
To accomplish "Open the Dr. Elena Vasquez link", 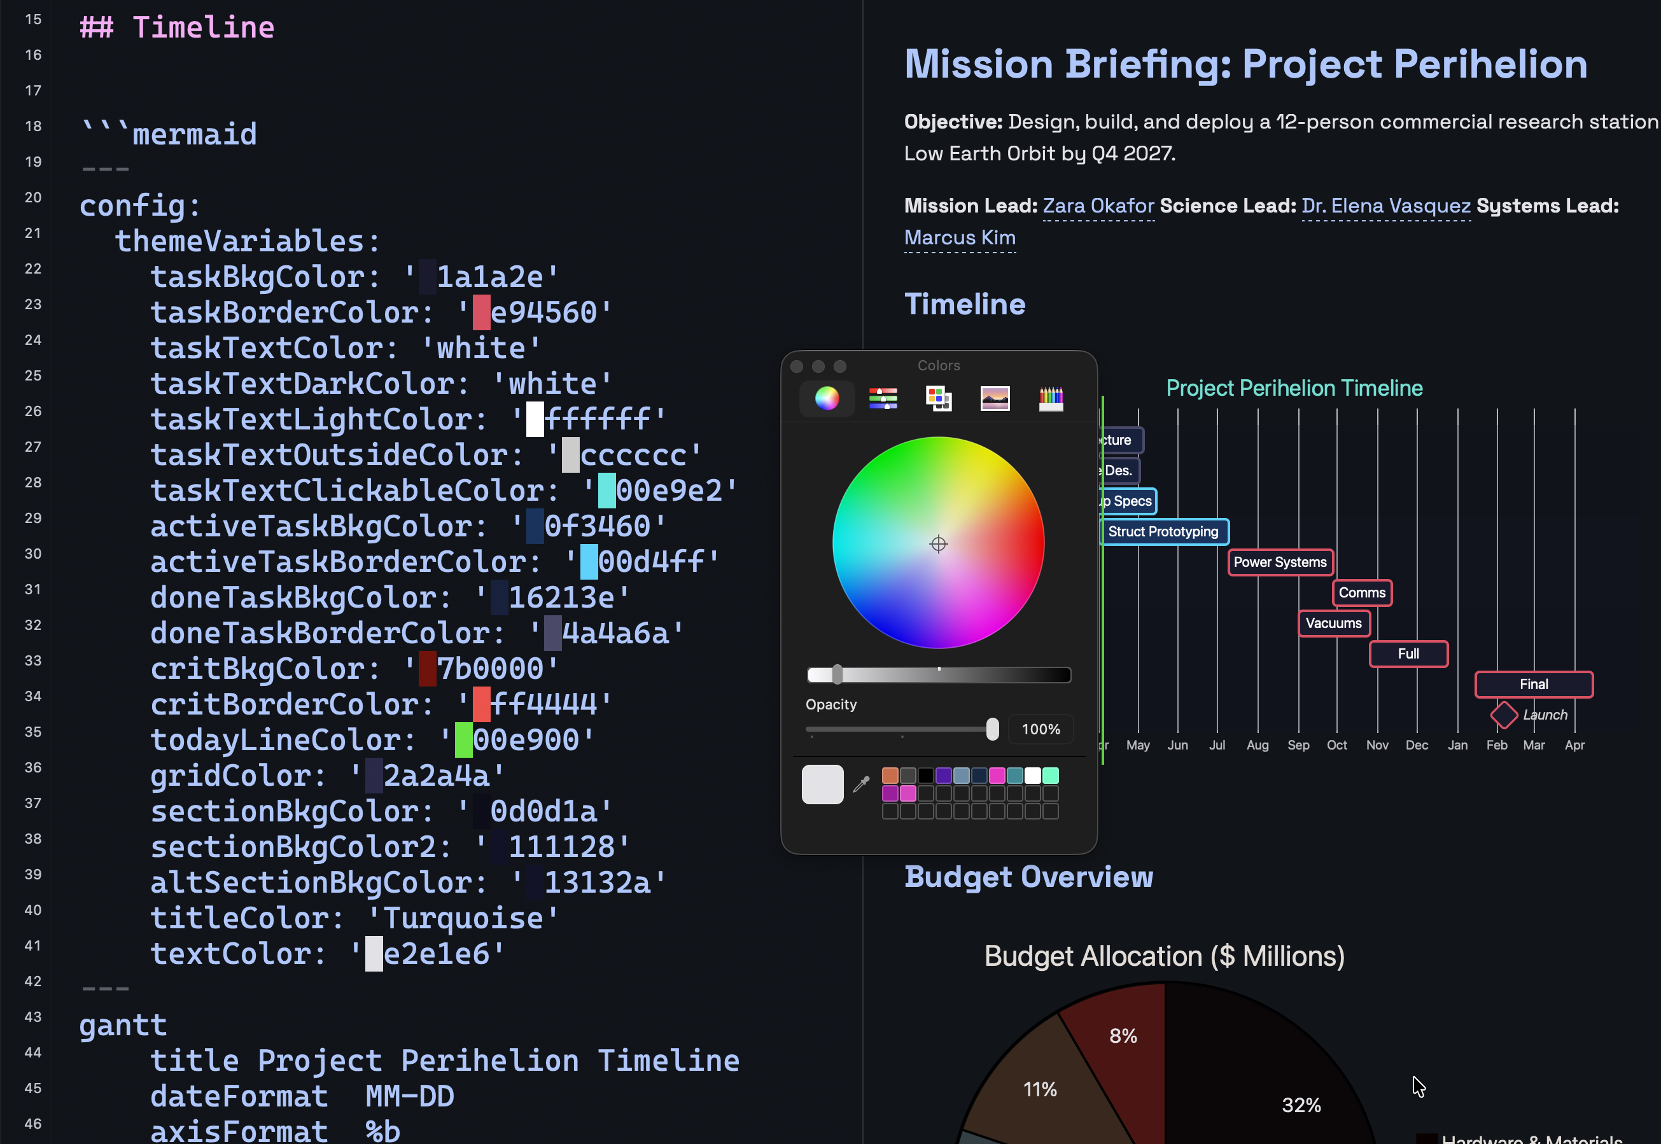I will coord(1385,206).
